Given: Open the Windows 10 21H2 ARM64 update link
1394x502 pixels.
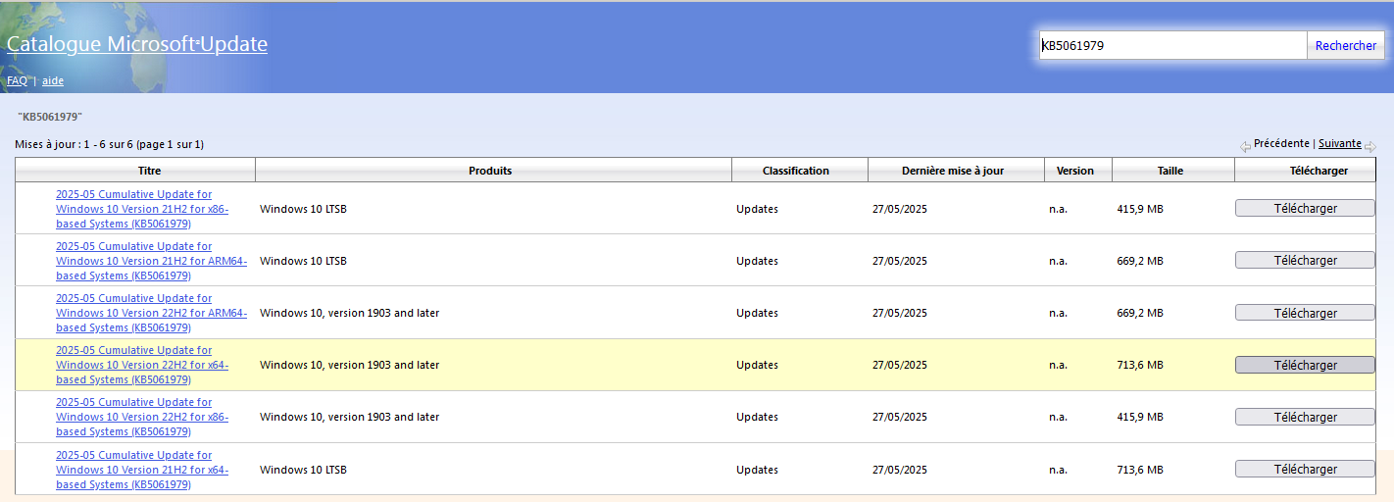Looking at the screenshot, I should [151, 261].
